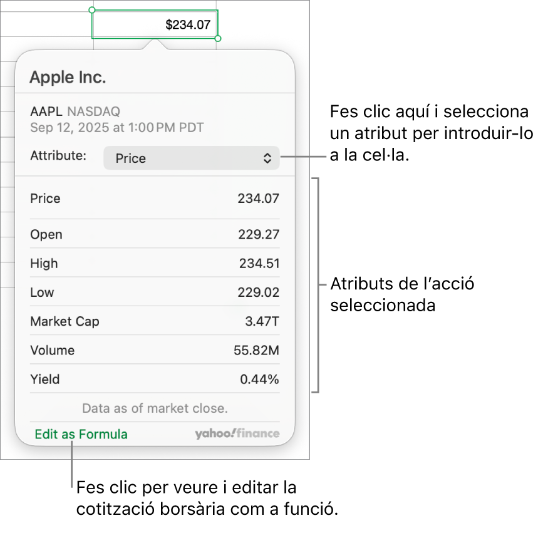The image size is (543, 543).
Task: Select the Volume attribute row
Action: click(x=155, y=350)
